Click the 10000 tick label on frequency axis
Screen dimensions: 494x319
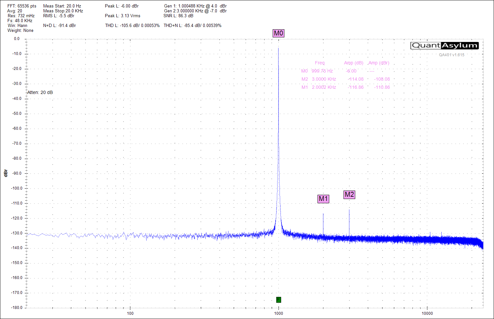point(427,313)
